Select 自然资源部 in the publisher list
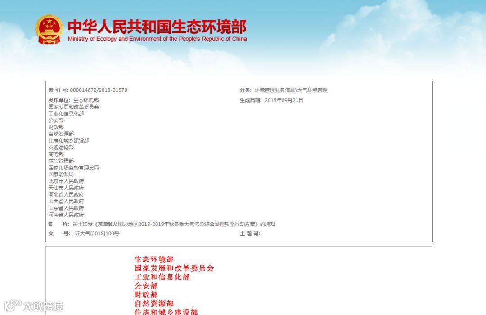The image size is (486, 315). [61, 134]
